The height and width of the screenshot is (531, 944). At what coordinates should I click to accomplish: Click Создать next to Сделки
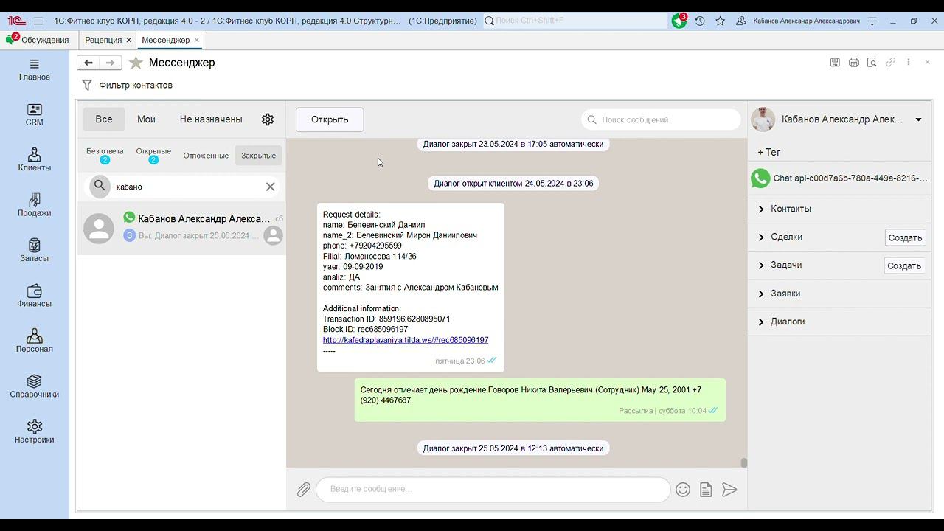pos(905,237)
